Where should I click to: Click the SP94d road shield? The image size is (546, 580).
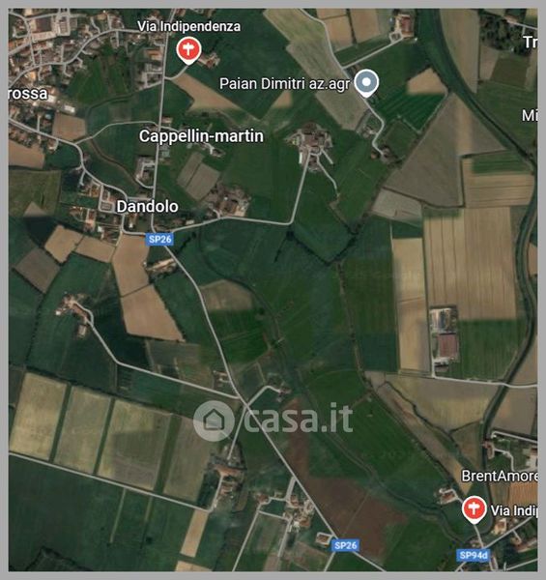click(x=474, y=556)
